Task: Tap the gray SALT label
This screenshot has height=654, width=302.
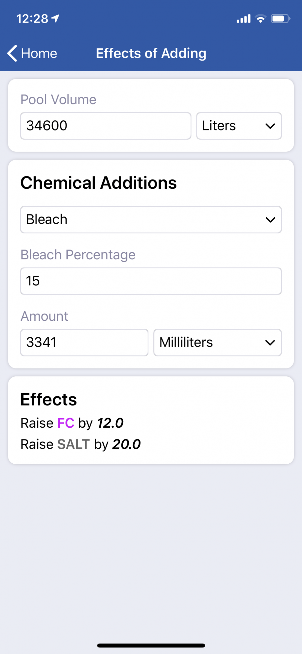Action: pyautogui.click(x=74, y=444)
